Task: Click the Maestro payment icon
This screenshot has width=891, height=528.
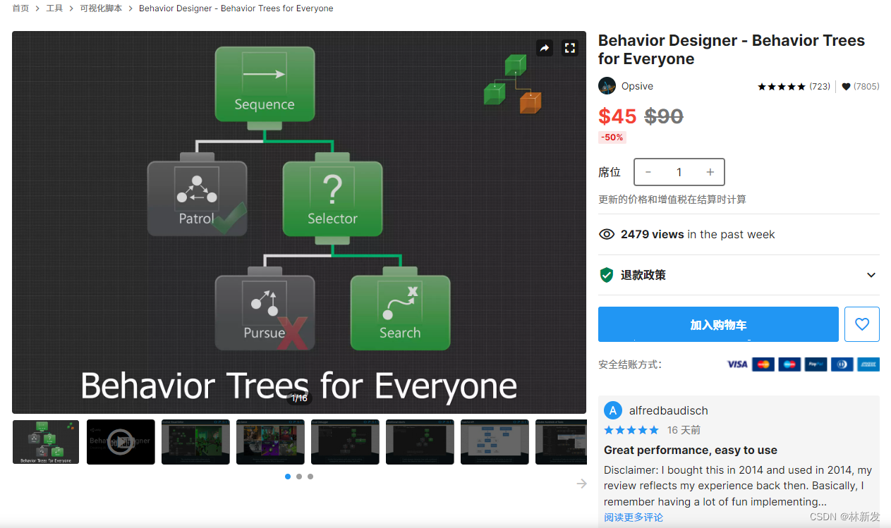Action: coord(789,364)
